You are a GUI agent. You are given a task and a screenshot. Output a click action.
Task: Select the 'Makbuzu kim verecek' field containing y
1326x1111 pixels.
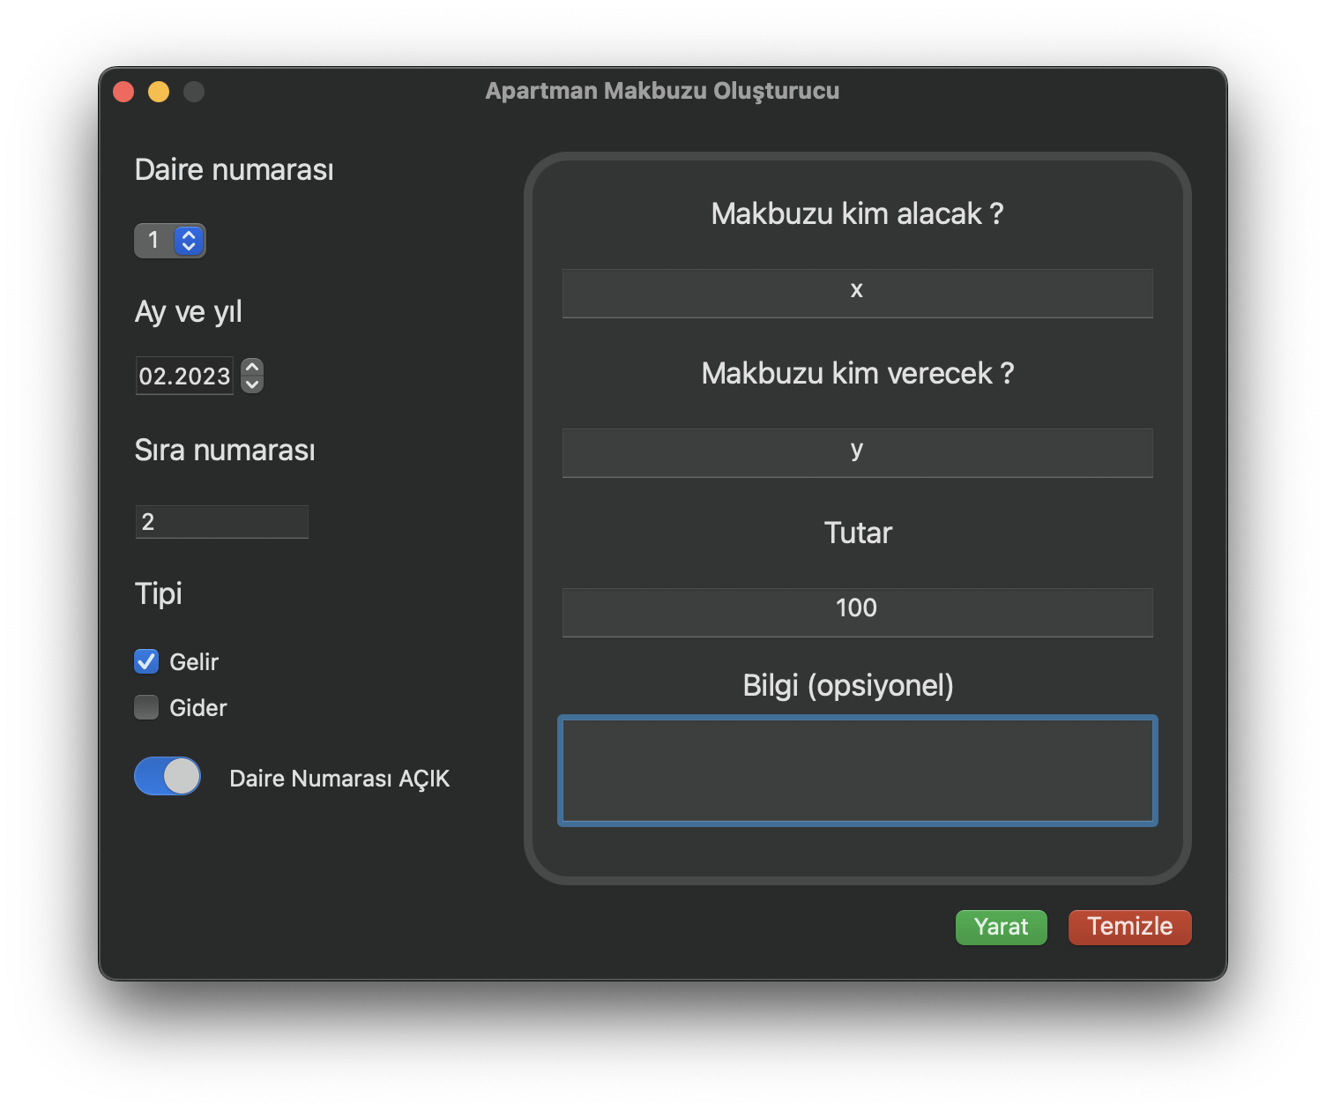pos(856,452)
